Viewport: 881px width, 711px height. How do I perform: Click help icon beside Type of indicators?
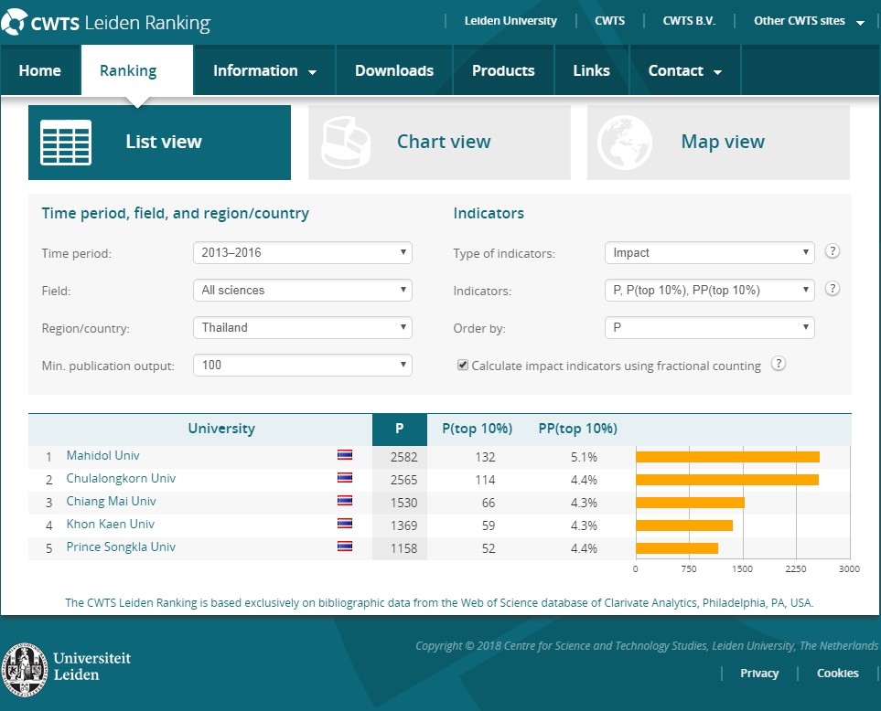point(833,252)
